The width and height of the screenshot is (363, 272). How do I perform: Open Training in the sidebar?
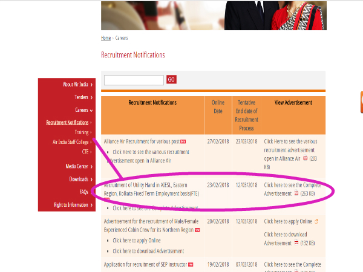point(82,132)
